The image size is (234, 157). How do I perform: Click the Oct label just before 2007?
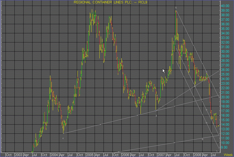click(151, 155)
